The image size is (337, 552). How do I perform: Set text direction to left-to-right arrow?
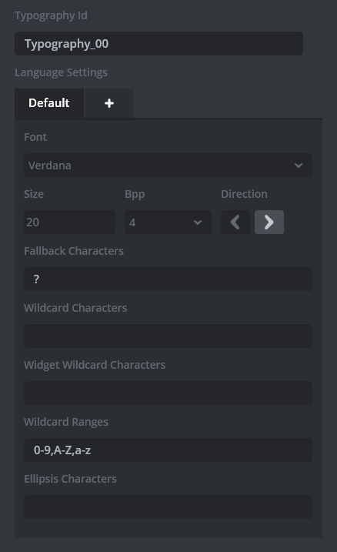click(x=269, y=222)
